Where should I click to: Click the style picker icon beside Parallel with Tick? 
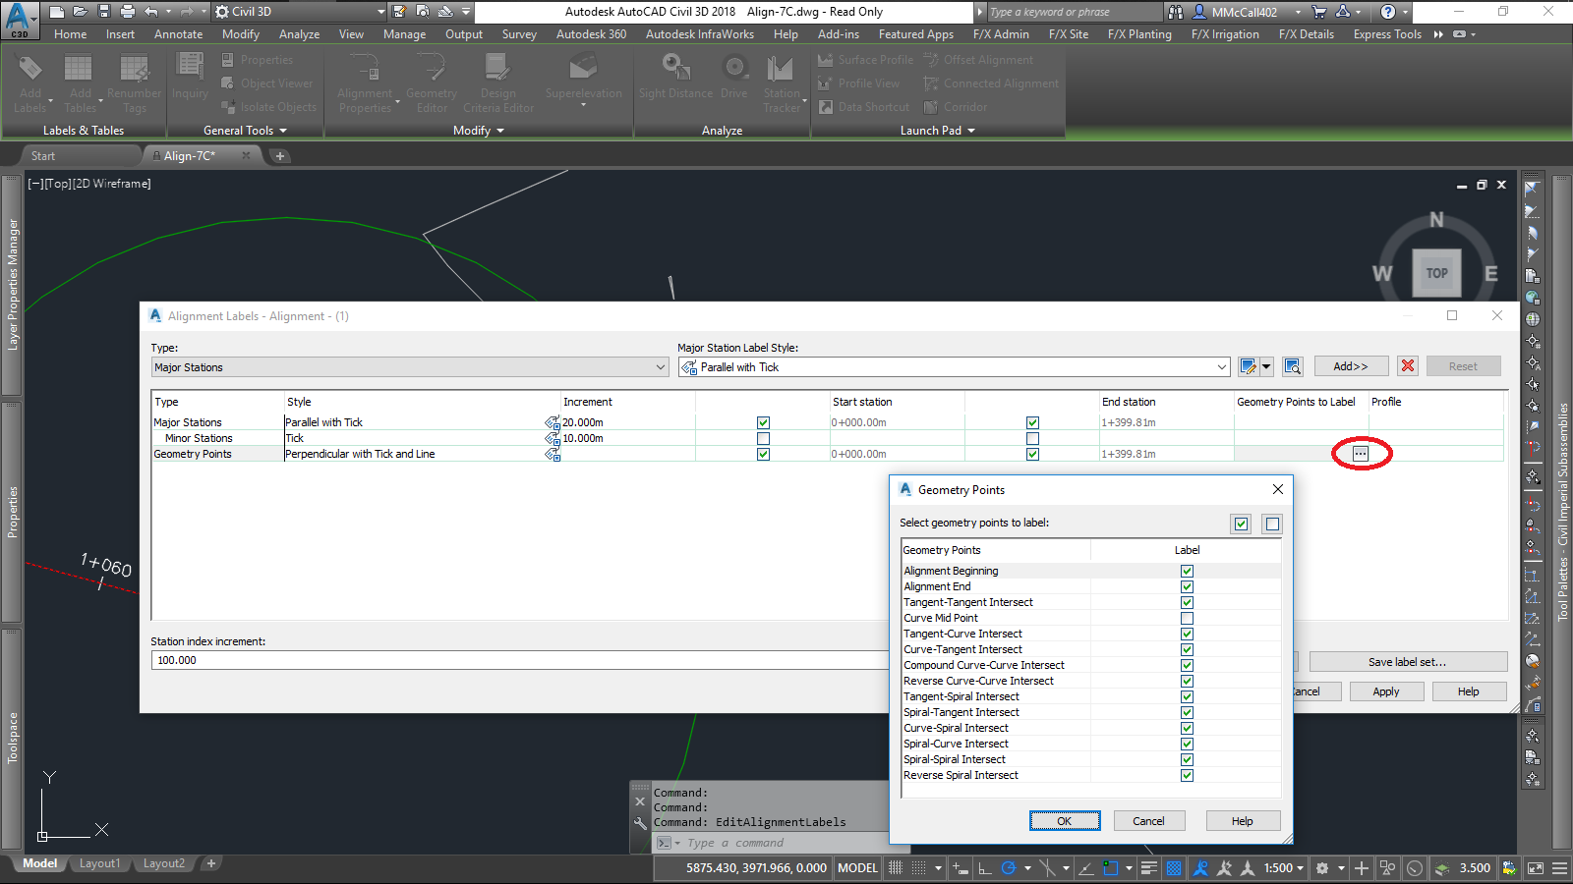[x=553, y=422]
